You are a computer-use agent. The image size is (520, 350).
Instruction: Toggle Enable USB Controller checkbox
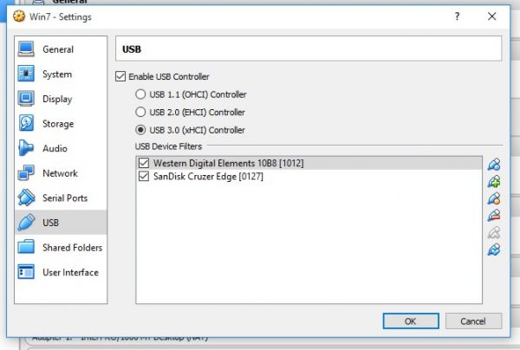click(x=120, y=76)
